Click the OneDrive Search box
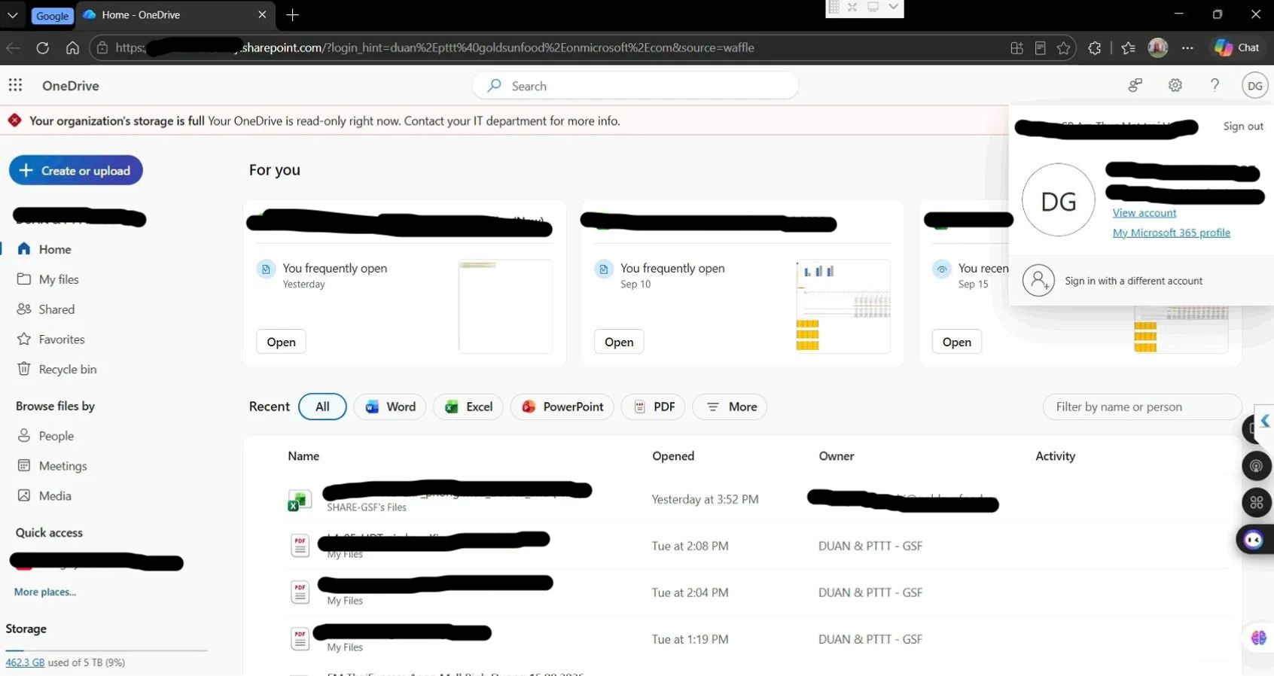 tap(635, 86)
